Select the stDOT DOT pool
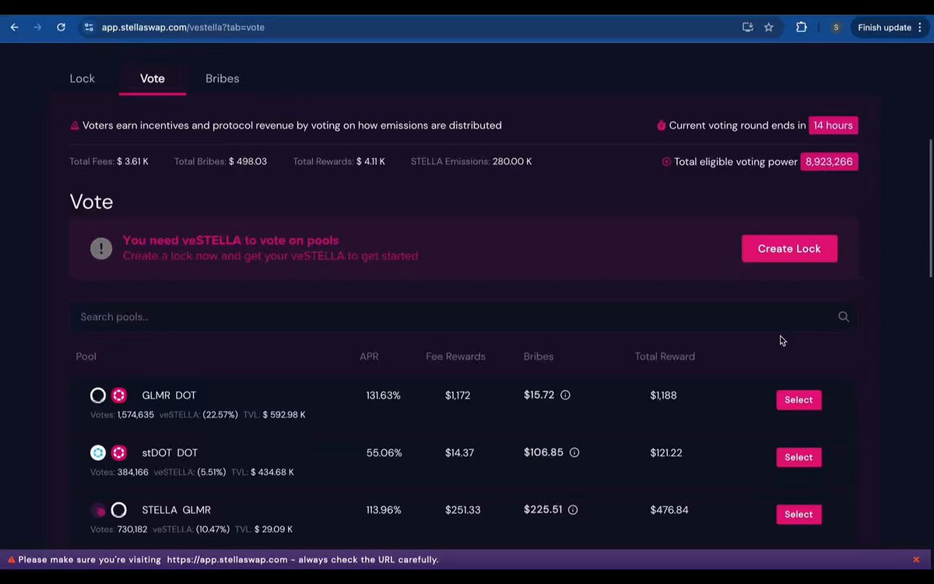The image size is (934, 584). (799, 457)
